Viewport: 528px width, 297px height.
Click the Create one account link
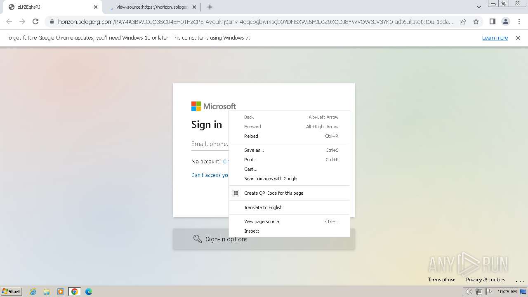click(x=226, y=162)
